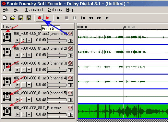
Task: Open source channel dropdown on channel 3 track
Action: [29, 70]
